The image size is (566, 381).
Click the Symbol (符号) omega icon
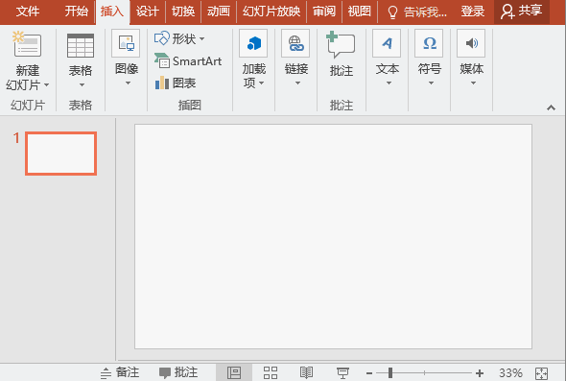coord(429,43)
